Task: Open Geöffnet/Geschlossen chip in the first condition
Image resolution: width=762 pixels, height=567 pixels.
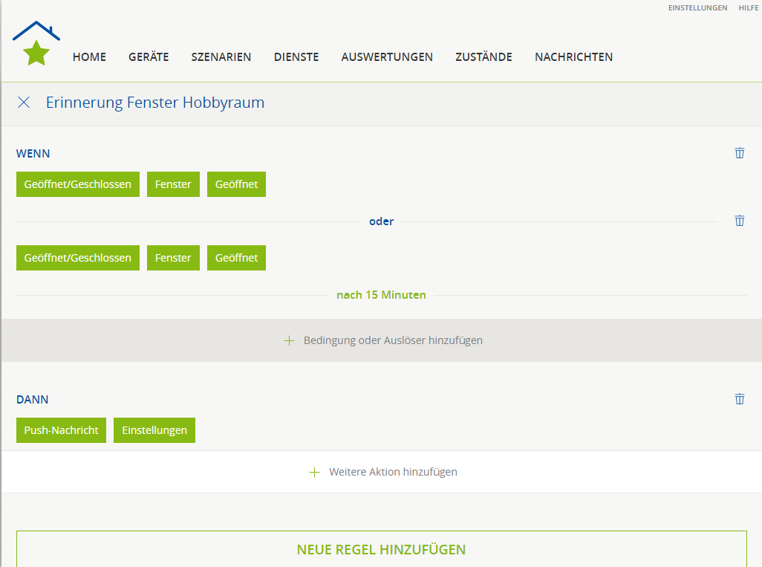Action: [78, 184]
